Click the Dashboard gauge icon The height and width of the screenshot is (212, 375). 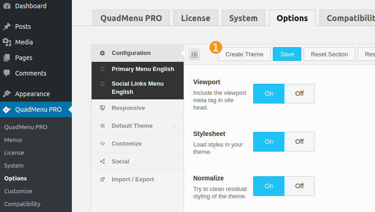[7, 6]
